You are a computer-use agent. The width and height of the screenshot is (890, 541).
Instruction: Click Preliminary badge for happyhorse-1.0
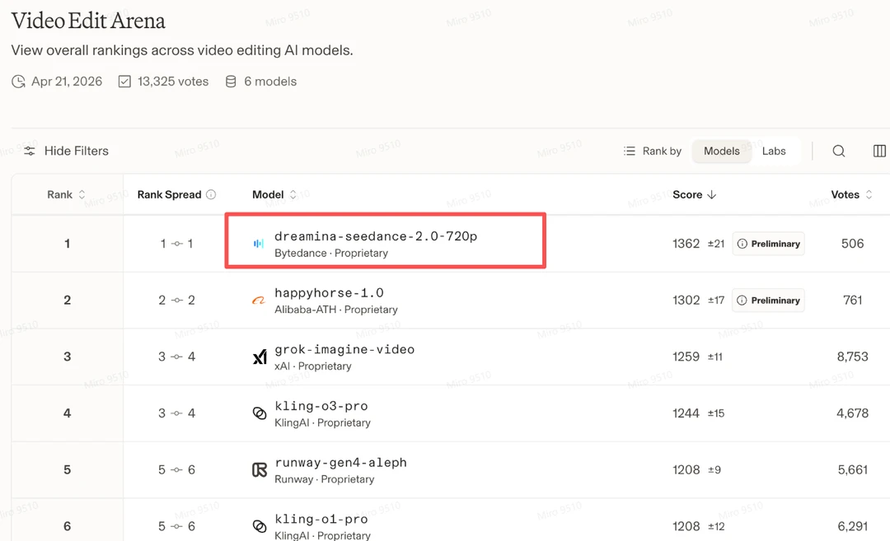pos(768,301)
